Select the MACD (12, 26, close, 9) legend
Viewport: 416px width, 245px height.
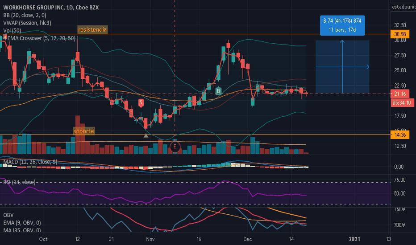click(x=30, y=162)
